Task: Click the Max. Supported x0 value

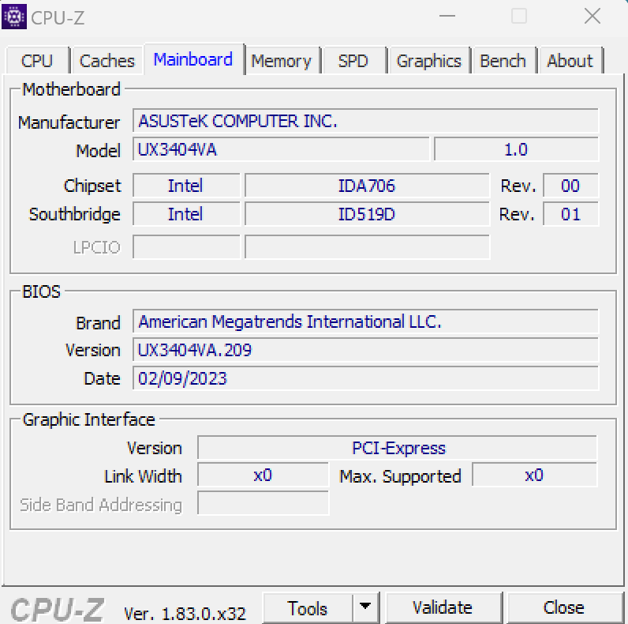Action: (534, 476)
